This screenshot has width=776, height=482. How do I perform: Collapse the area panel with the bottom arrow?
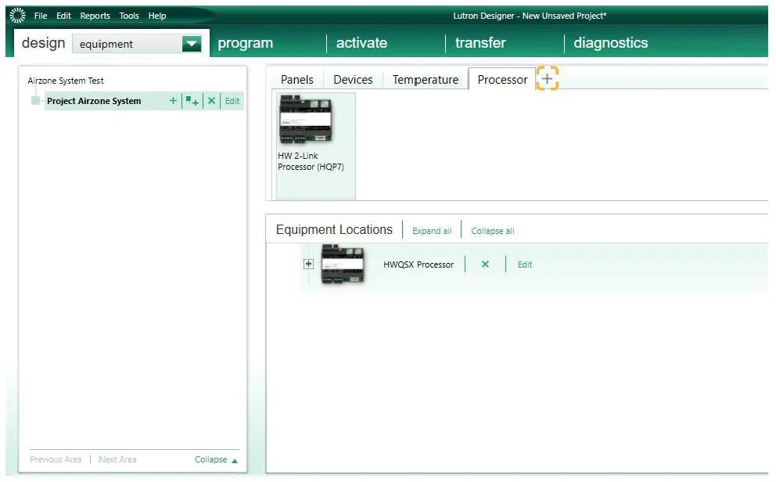tap(217, 459)
